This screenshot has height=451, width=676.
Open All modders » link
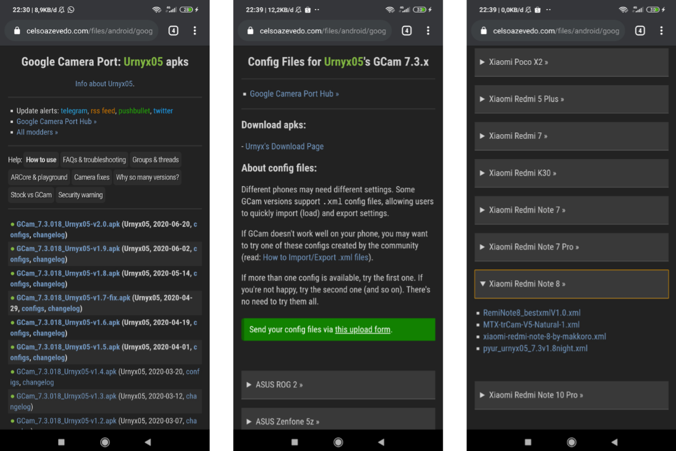click(37, 132)
